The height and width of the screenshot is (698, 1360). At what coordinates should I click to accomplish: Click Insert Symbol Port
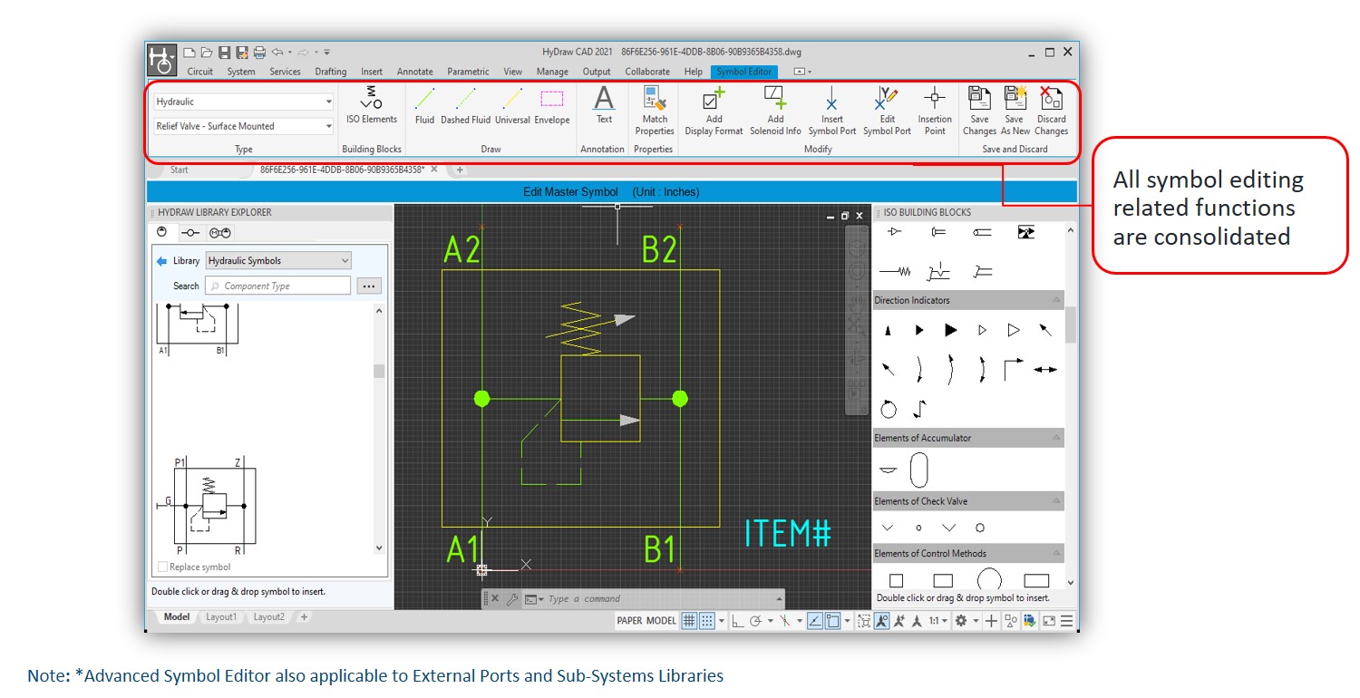click(832, 111)
